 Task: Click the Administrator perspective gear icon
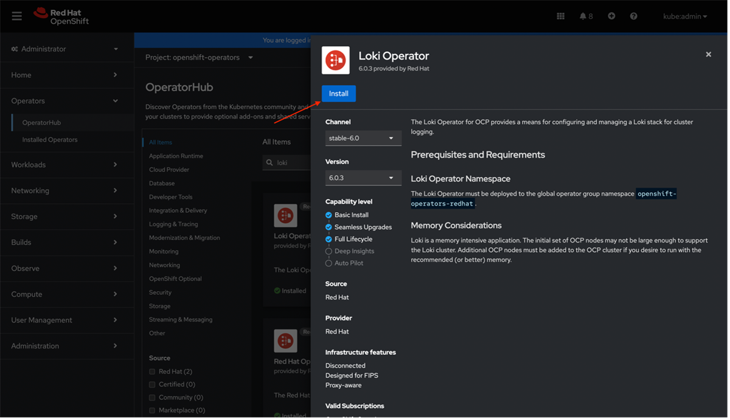click(x=15, y=49)
